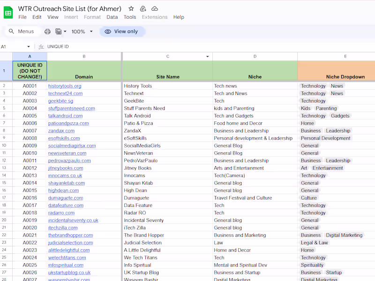Expand the Name box dropdown arrow

pyautogui.click(x=29, y=47)
